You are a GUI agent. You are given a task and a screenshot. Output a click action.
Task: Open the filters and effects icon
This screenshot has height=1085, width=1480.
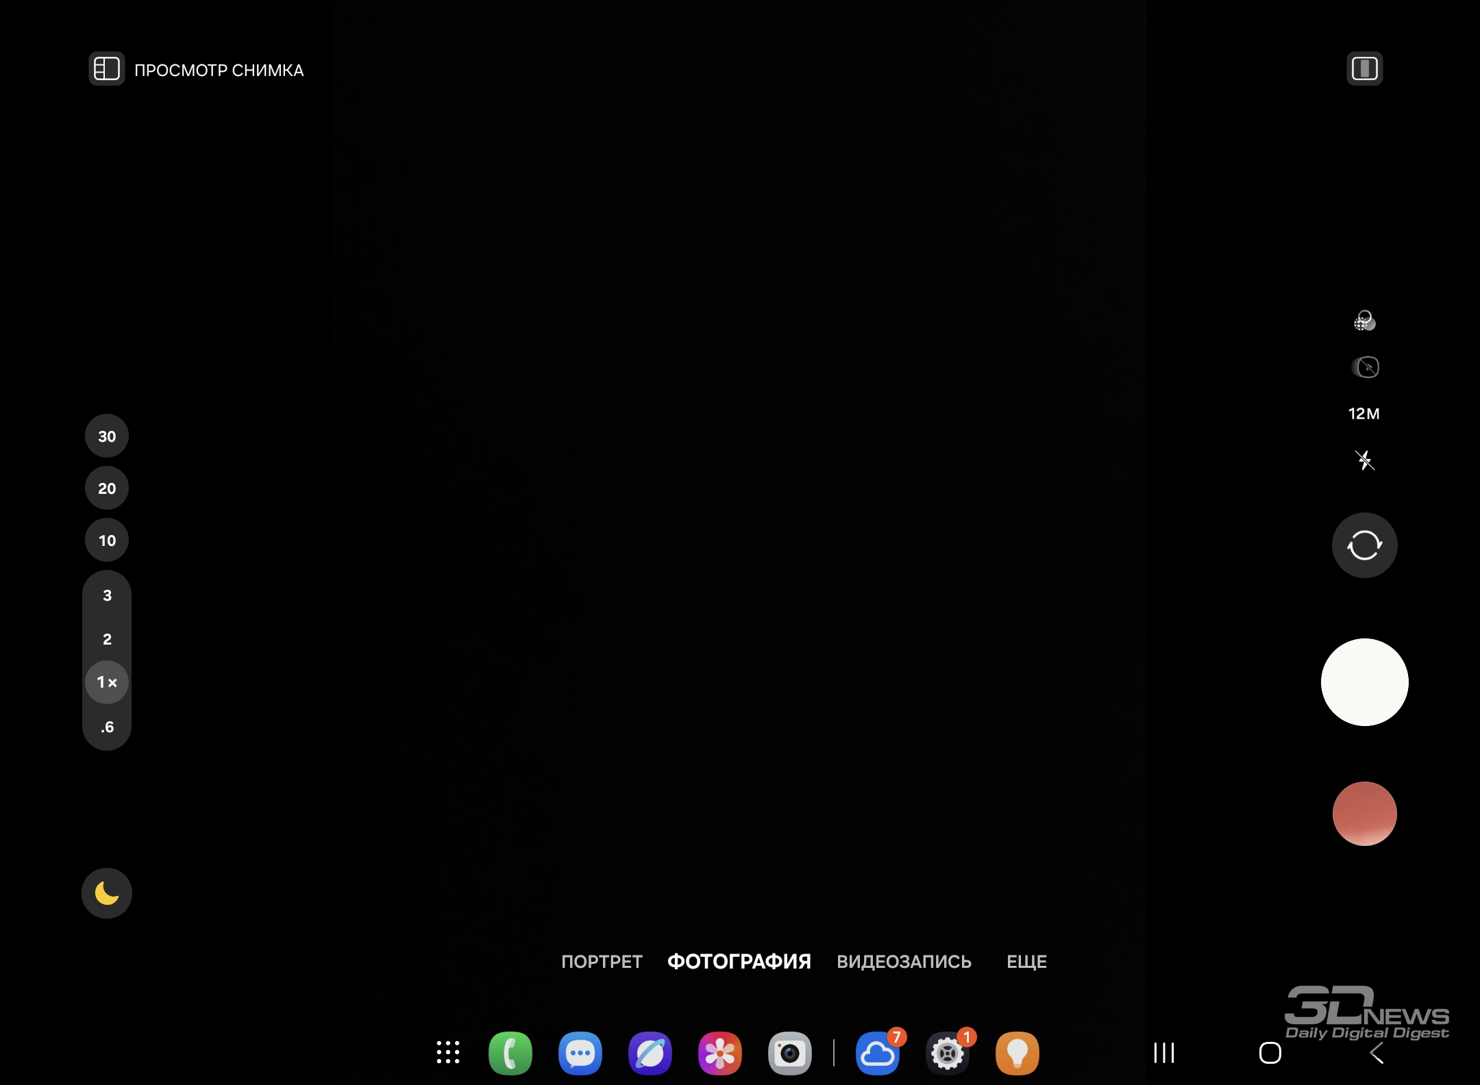[x=1364, y=321]
